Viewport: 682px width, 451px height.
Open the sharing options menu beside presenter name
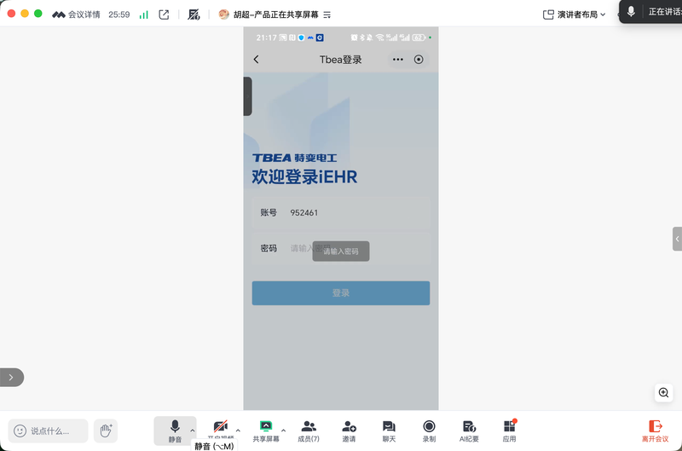(x=327, y=14)
